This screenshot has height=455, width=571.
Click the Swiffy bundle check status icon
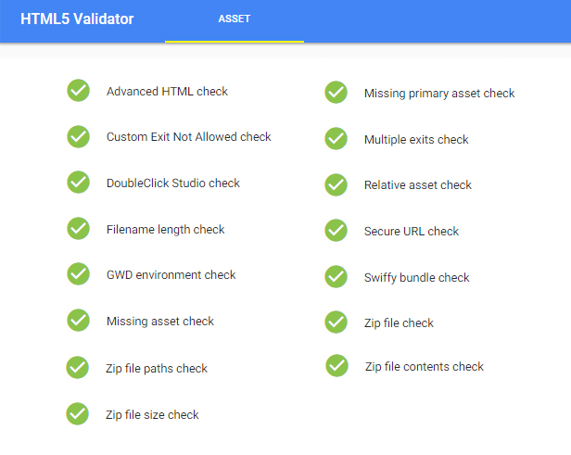[x=336, y=277]
